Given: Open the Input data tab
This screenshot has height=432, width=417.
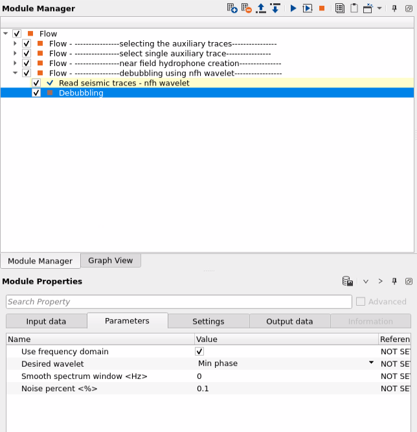Looking at the screenshot, I should tap(46, 321).
